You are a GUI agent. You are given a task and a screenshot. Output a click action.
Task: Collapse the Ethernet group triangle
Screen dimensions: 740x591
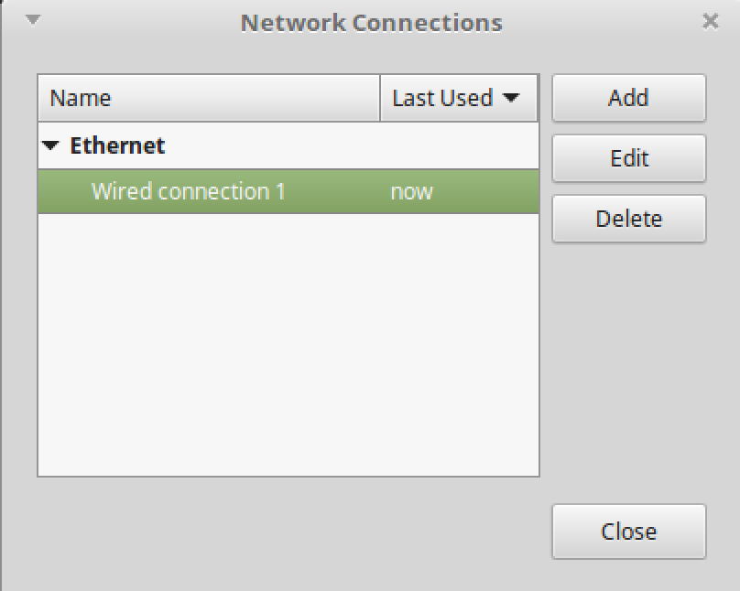(x=51, y=145)
